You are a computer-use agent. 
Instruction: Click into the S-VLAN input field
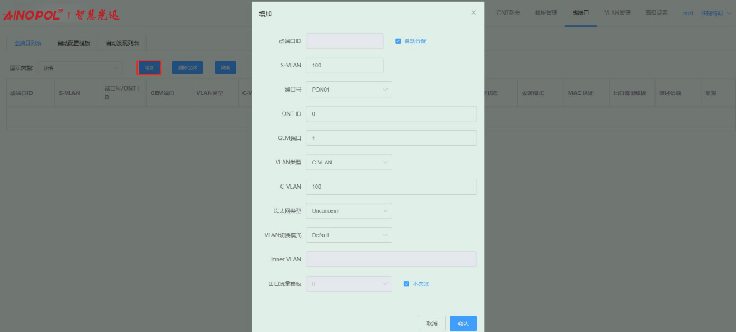(x=345, y=65)
